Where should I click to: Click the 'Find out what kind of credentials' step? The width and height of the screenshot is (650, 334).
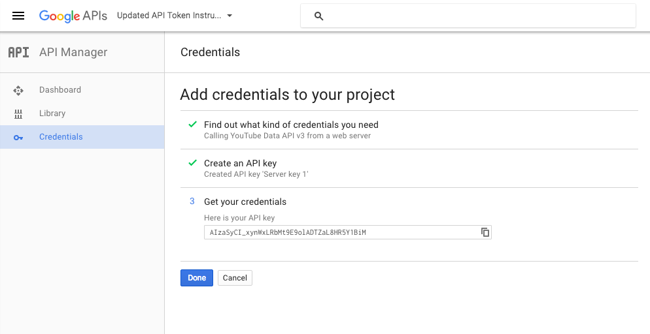click(x=291, y=125)
